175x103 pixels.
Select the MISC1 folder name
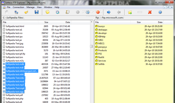101,43
